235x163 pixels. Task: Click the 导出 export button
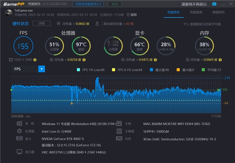[x=115, y=4]
